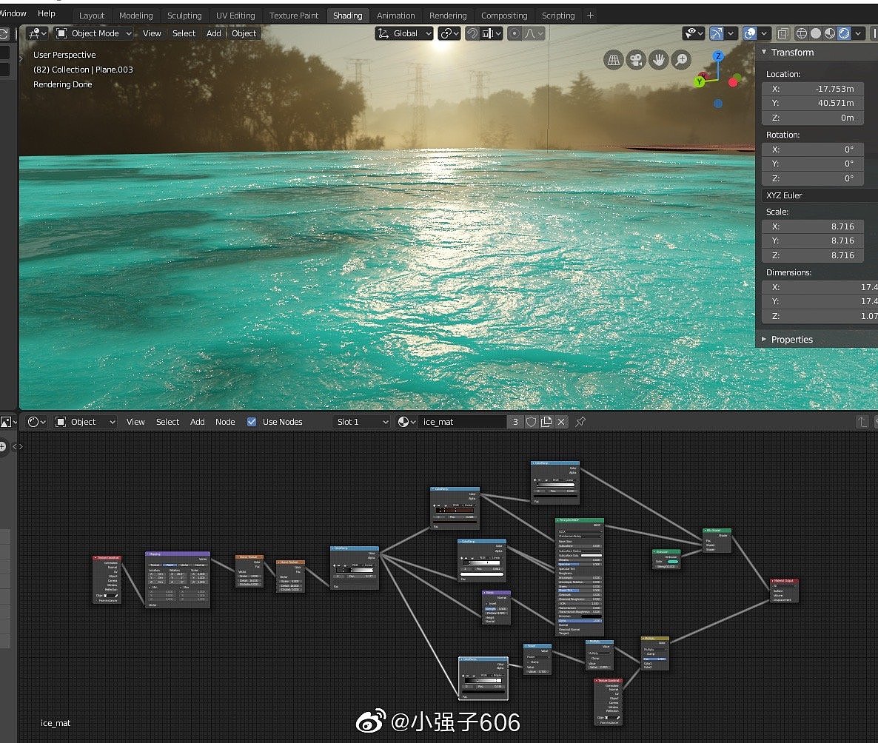The width and height of the screenshot is (878, 743).
Task: Click the Wireframe shading icon
Action: pyautogui.click(x=801, y=33)
